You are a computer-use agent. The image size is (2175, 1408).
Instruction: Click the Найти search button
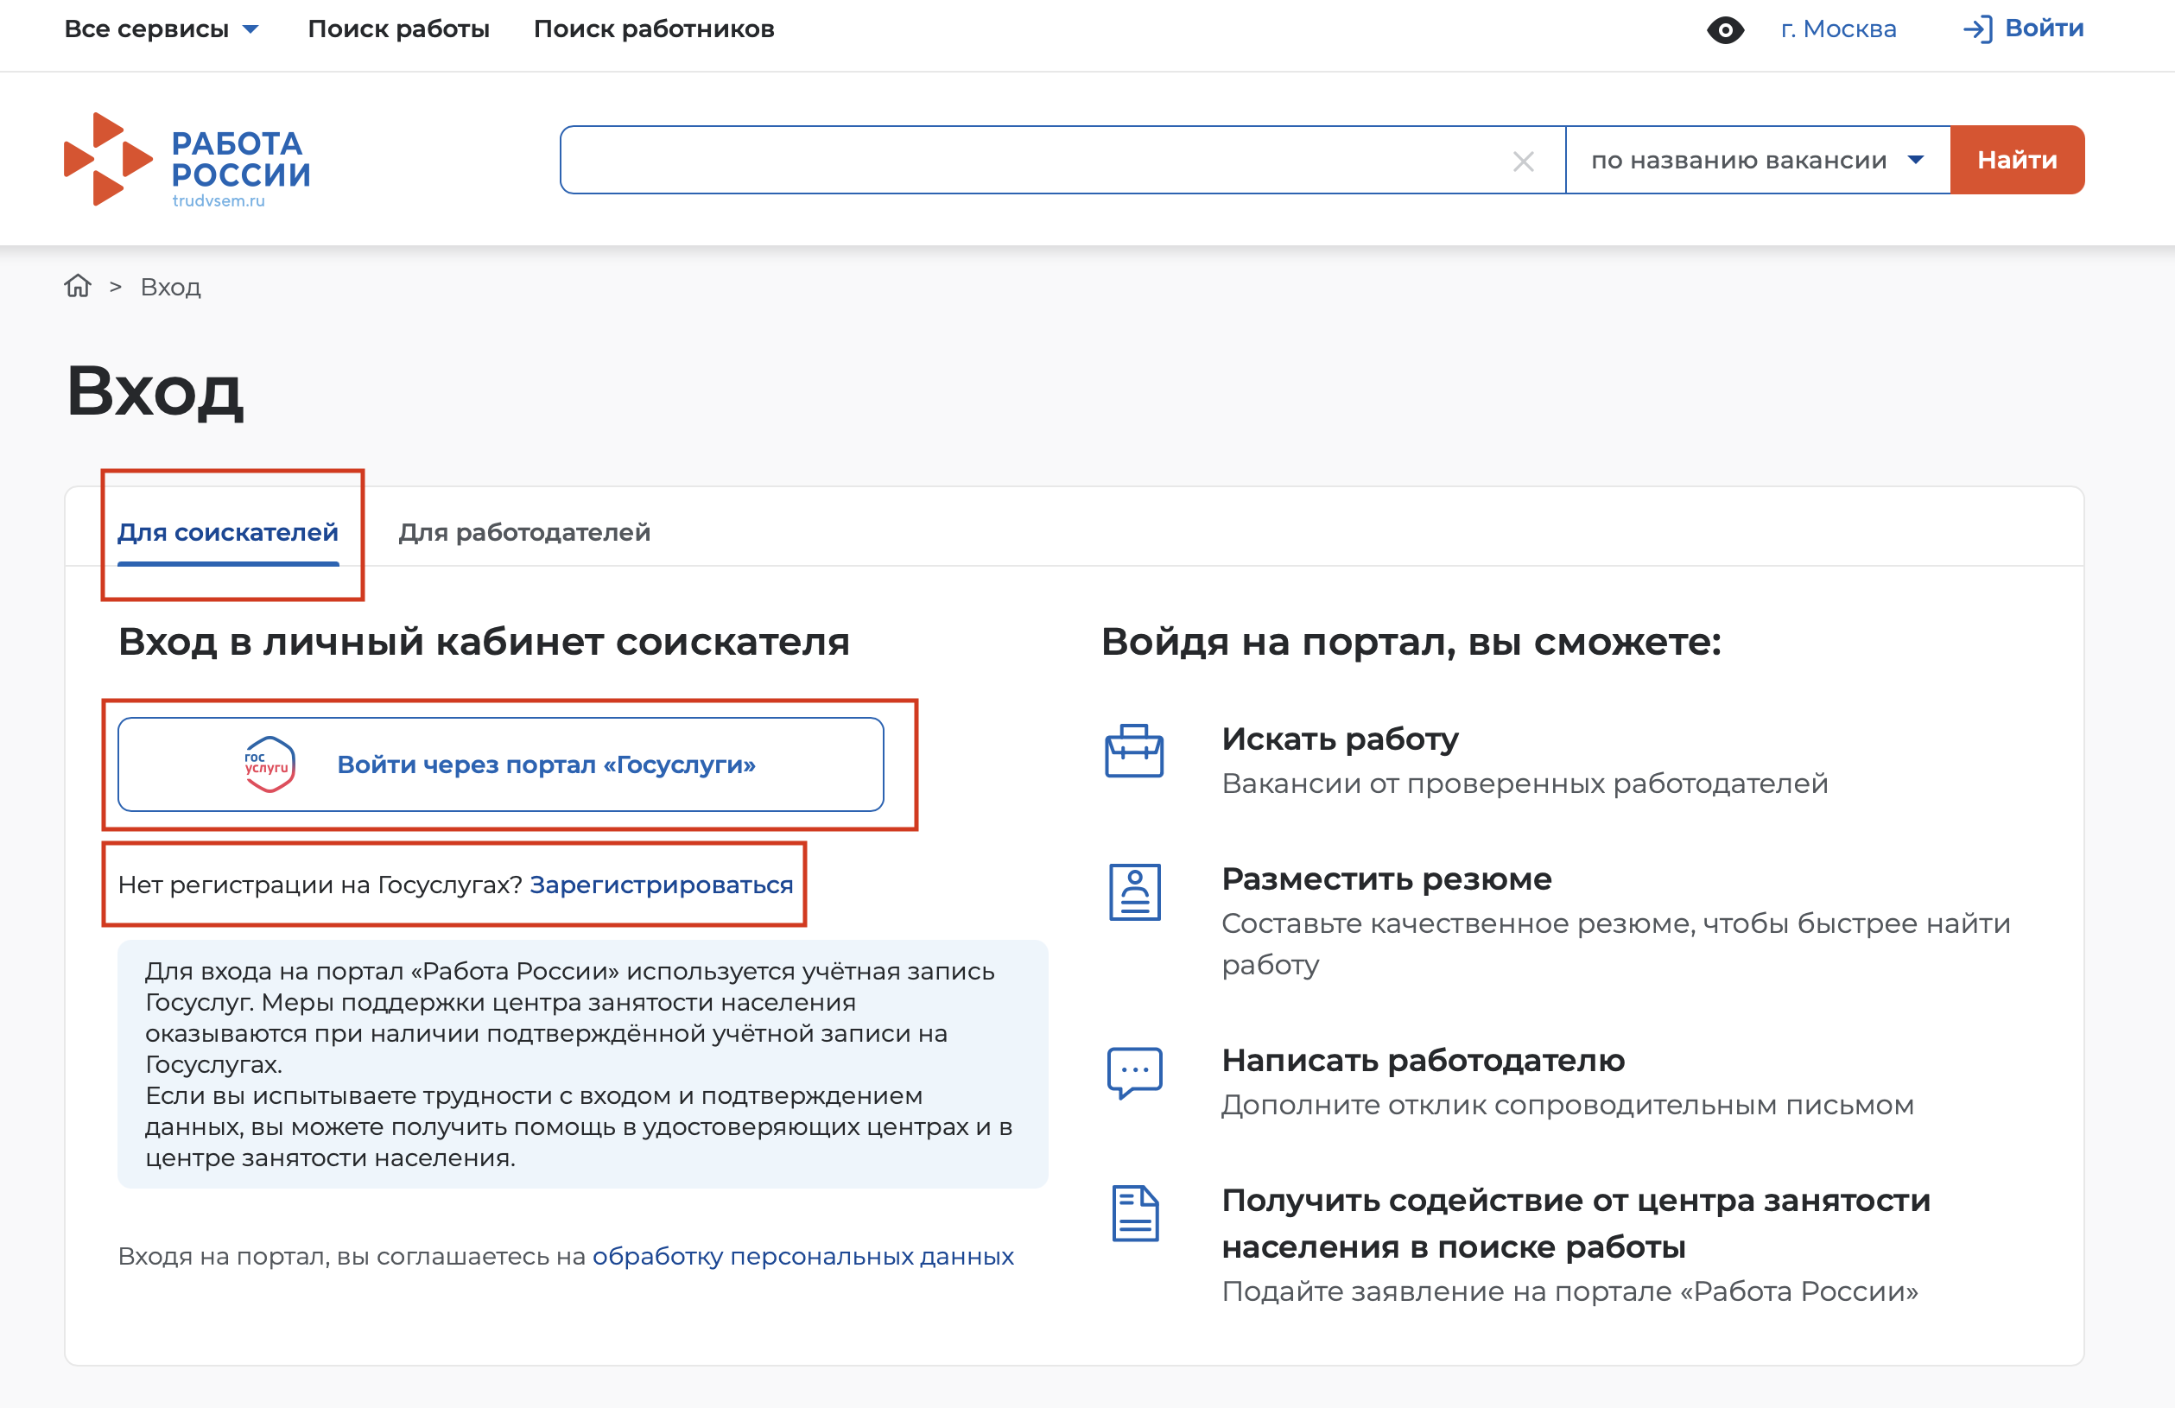[x=2017, y=160]
